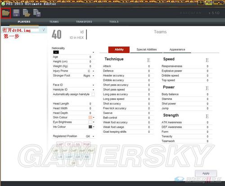
Task: Click the Height (cm) value field
Action: click(90, 62)
